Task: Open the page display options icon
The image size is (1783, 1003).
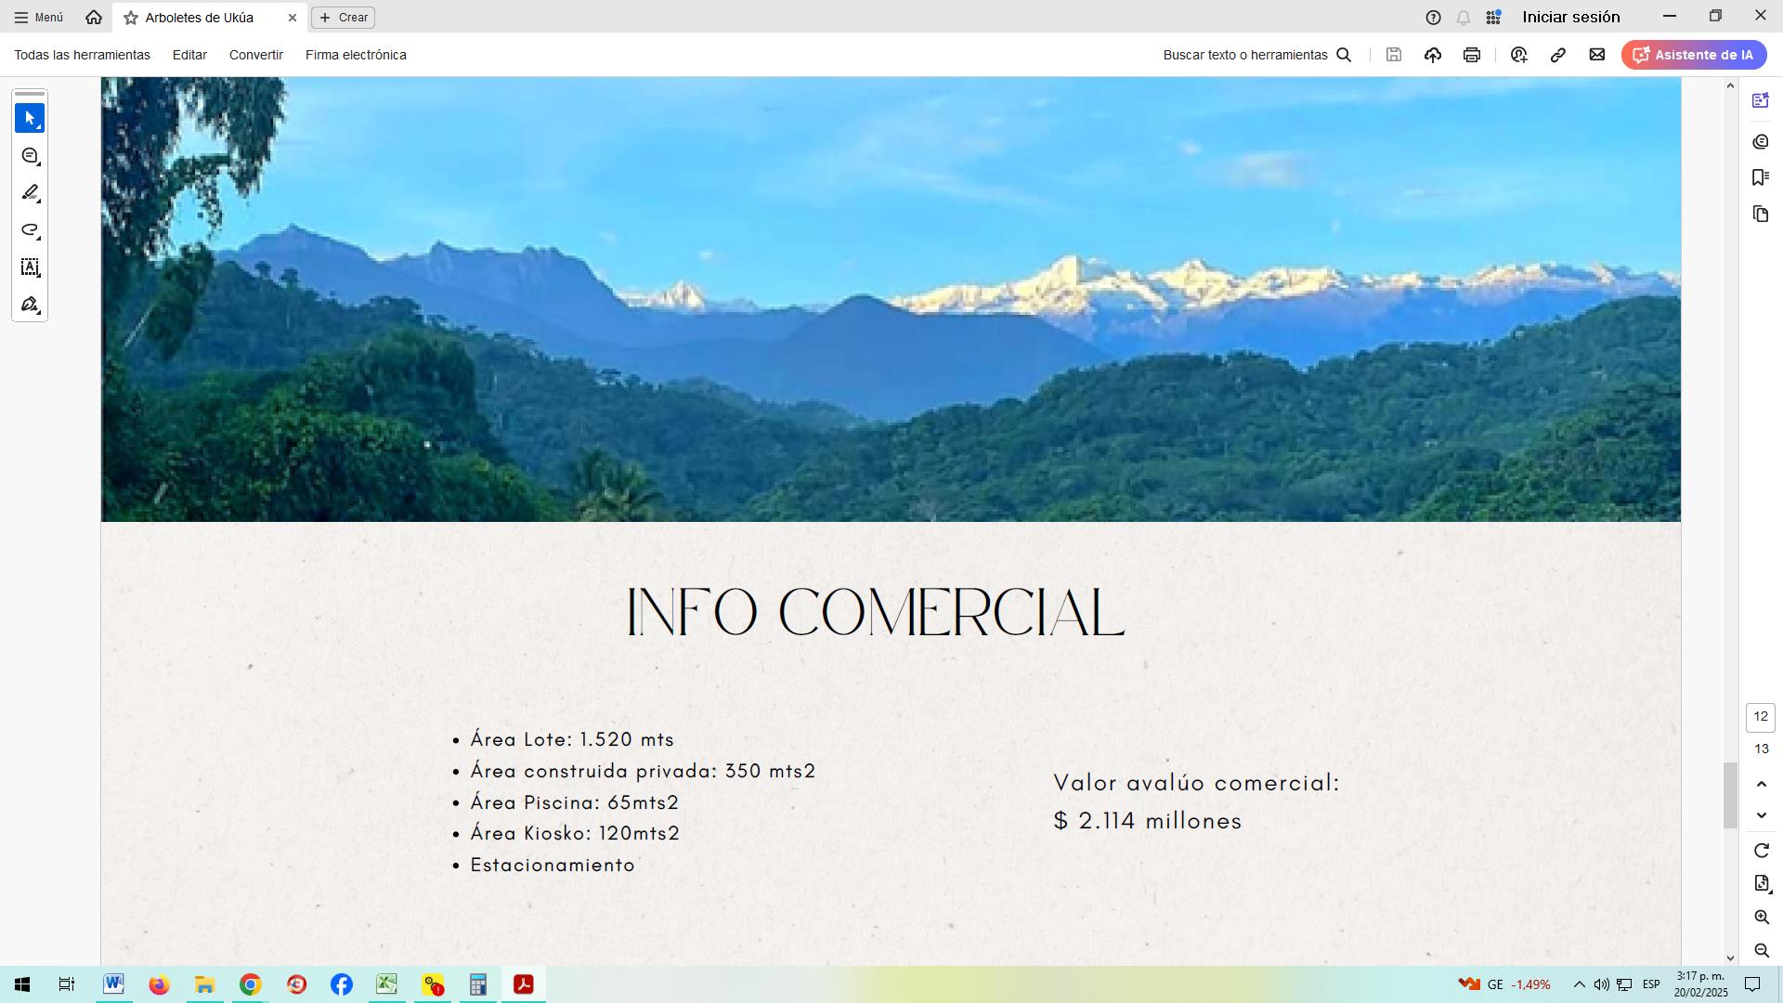Action: [1761, 883]
